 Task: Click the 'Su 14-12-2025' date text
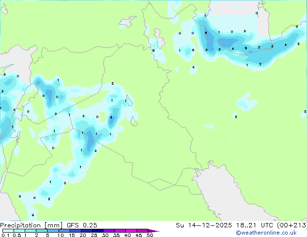[204, 225]
